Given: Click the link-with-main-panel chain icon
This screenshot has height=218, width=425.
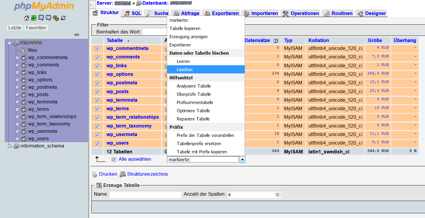Looking at the screenshot, I should pos(77,34).
